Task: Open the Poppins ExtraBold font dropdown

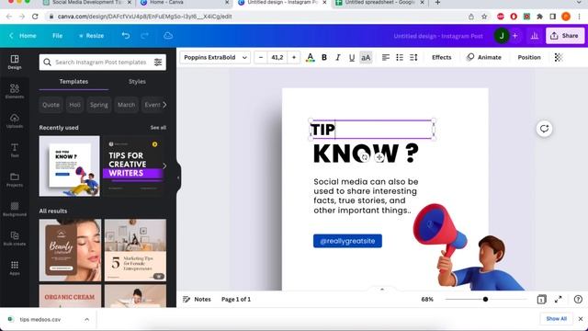Action: coord(215,57)
